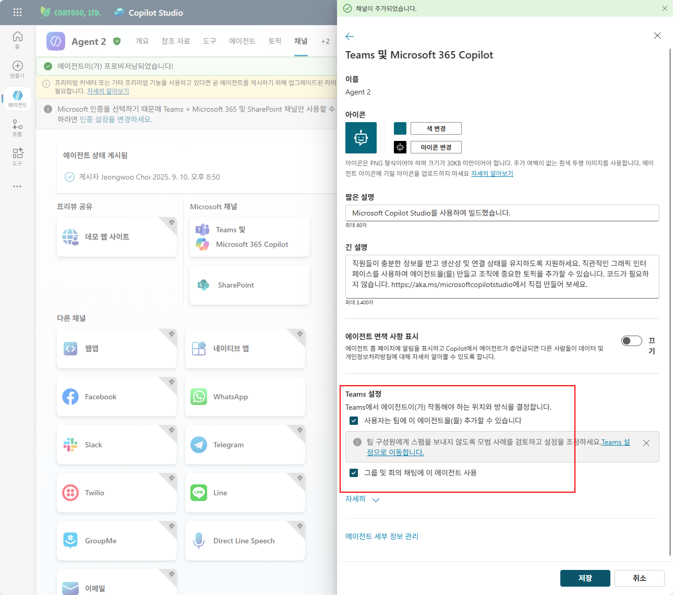Toggle the agent disclaimer display switch
Image resolution: width=673 pixels, height=595 pixels.
(x=632, y=341)
